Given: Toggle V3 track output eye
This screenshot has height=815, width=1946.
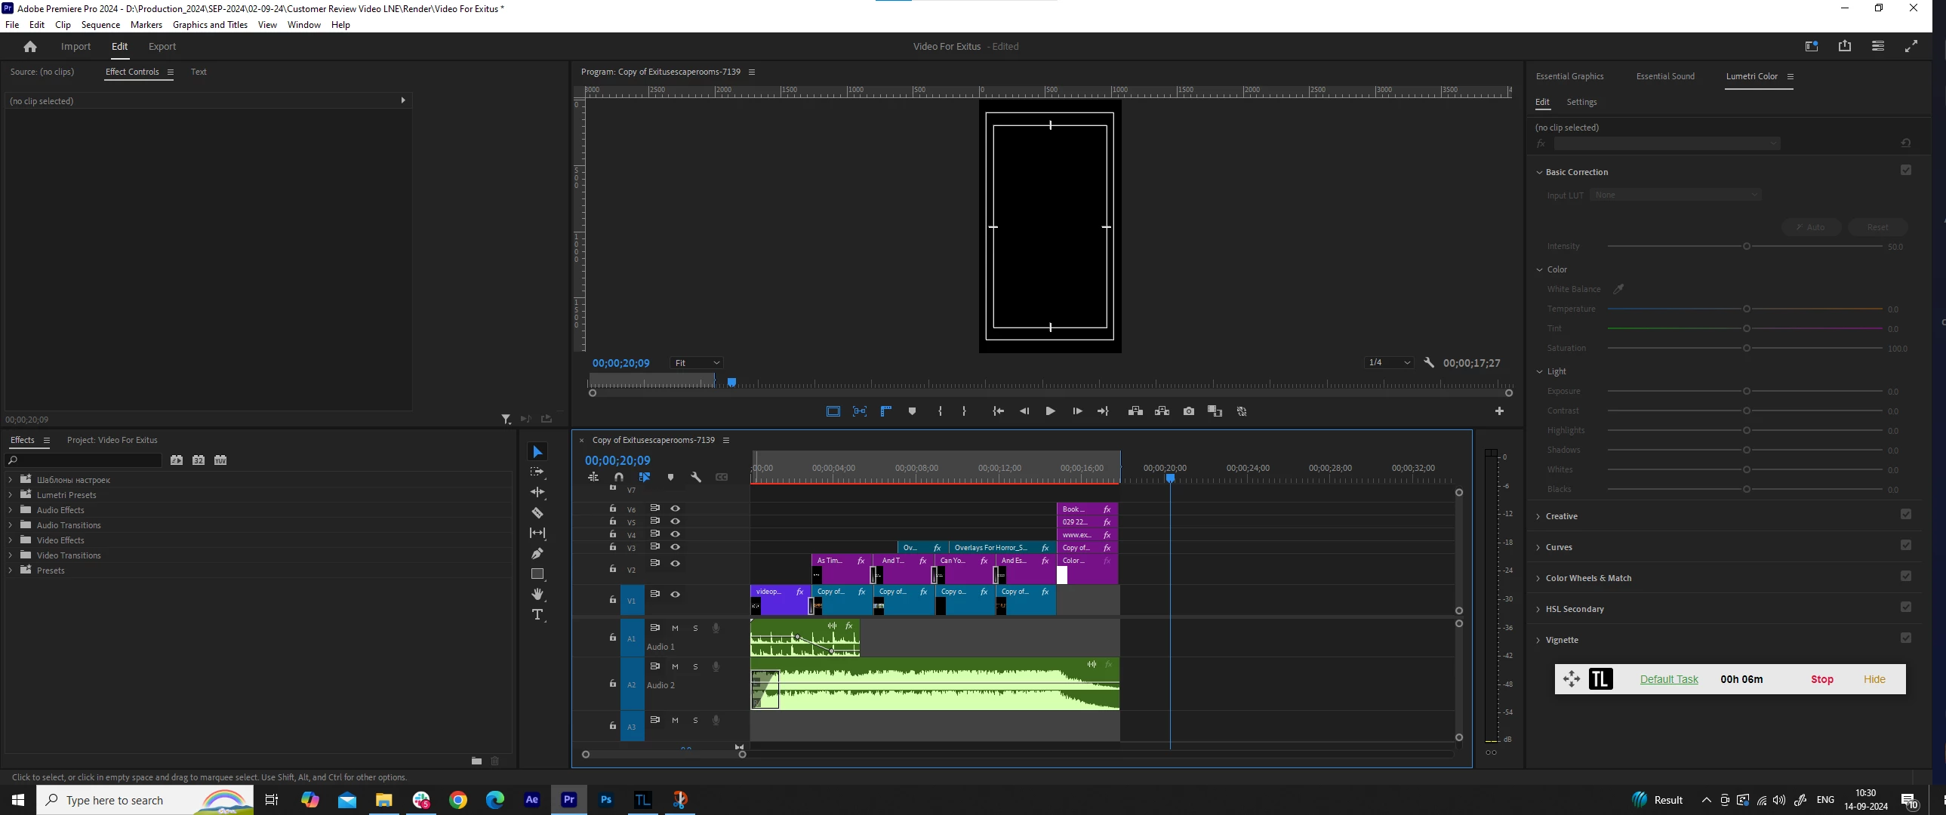Looking at the screenshot, I should pos(676,547).
